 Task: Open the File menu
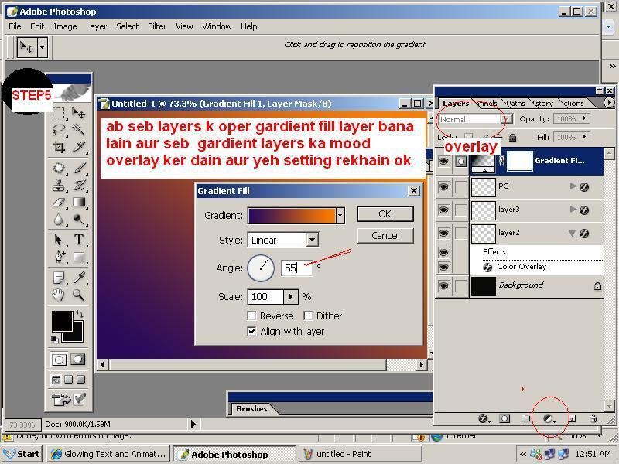click(x=15, y=26)
